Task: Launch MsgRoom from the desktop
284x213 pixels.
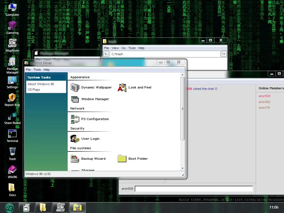Action: [12, 45]
